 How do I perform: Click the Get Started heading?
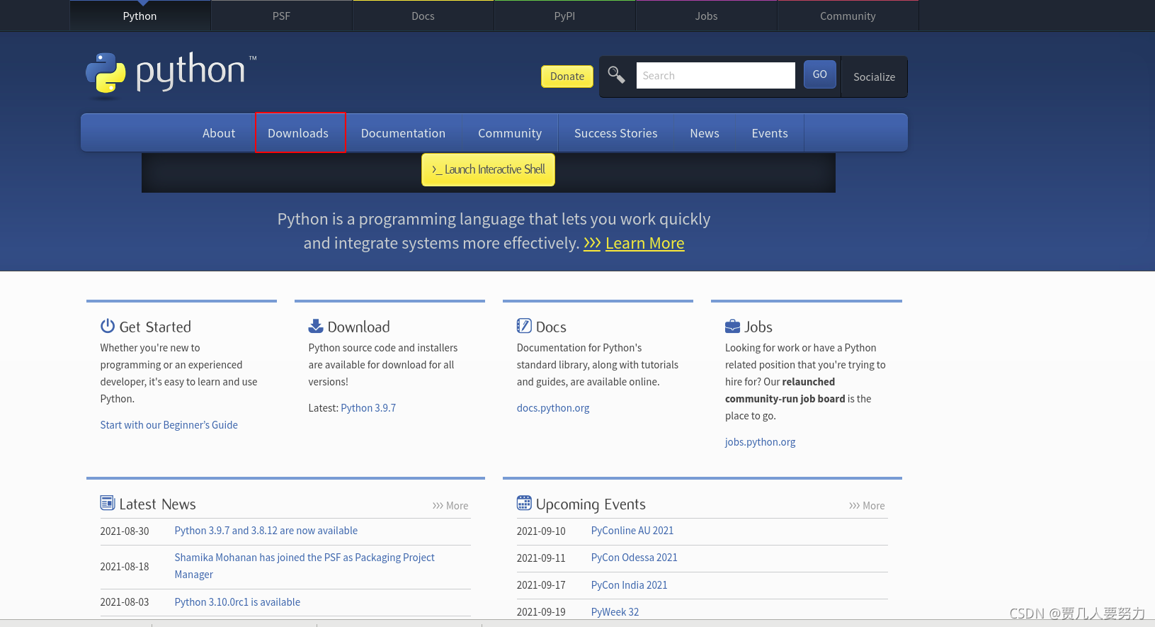coord(155,327)
